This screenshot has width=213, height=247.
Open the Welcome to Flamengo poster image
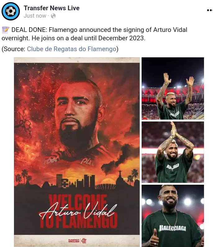click(77, 152)
